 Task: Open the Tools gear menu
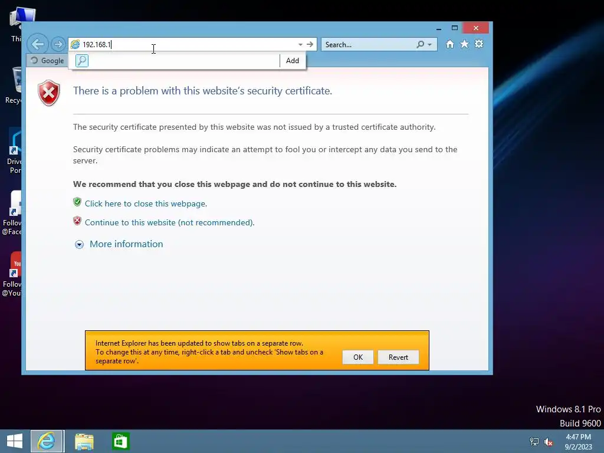tap(479, 44)
